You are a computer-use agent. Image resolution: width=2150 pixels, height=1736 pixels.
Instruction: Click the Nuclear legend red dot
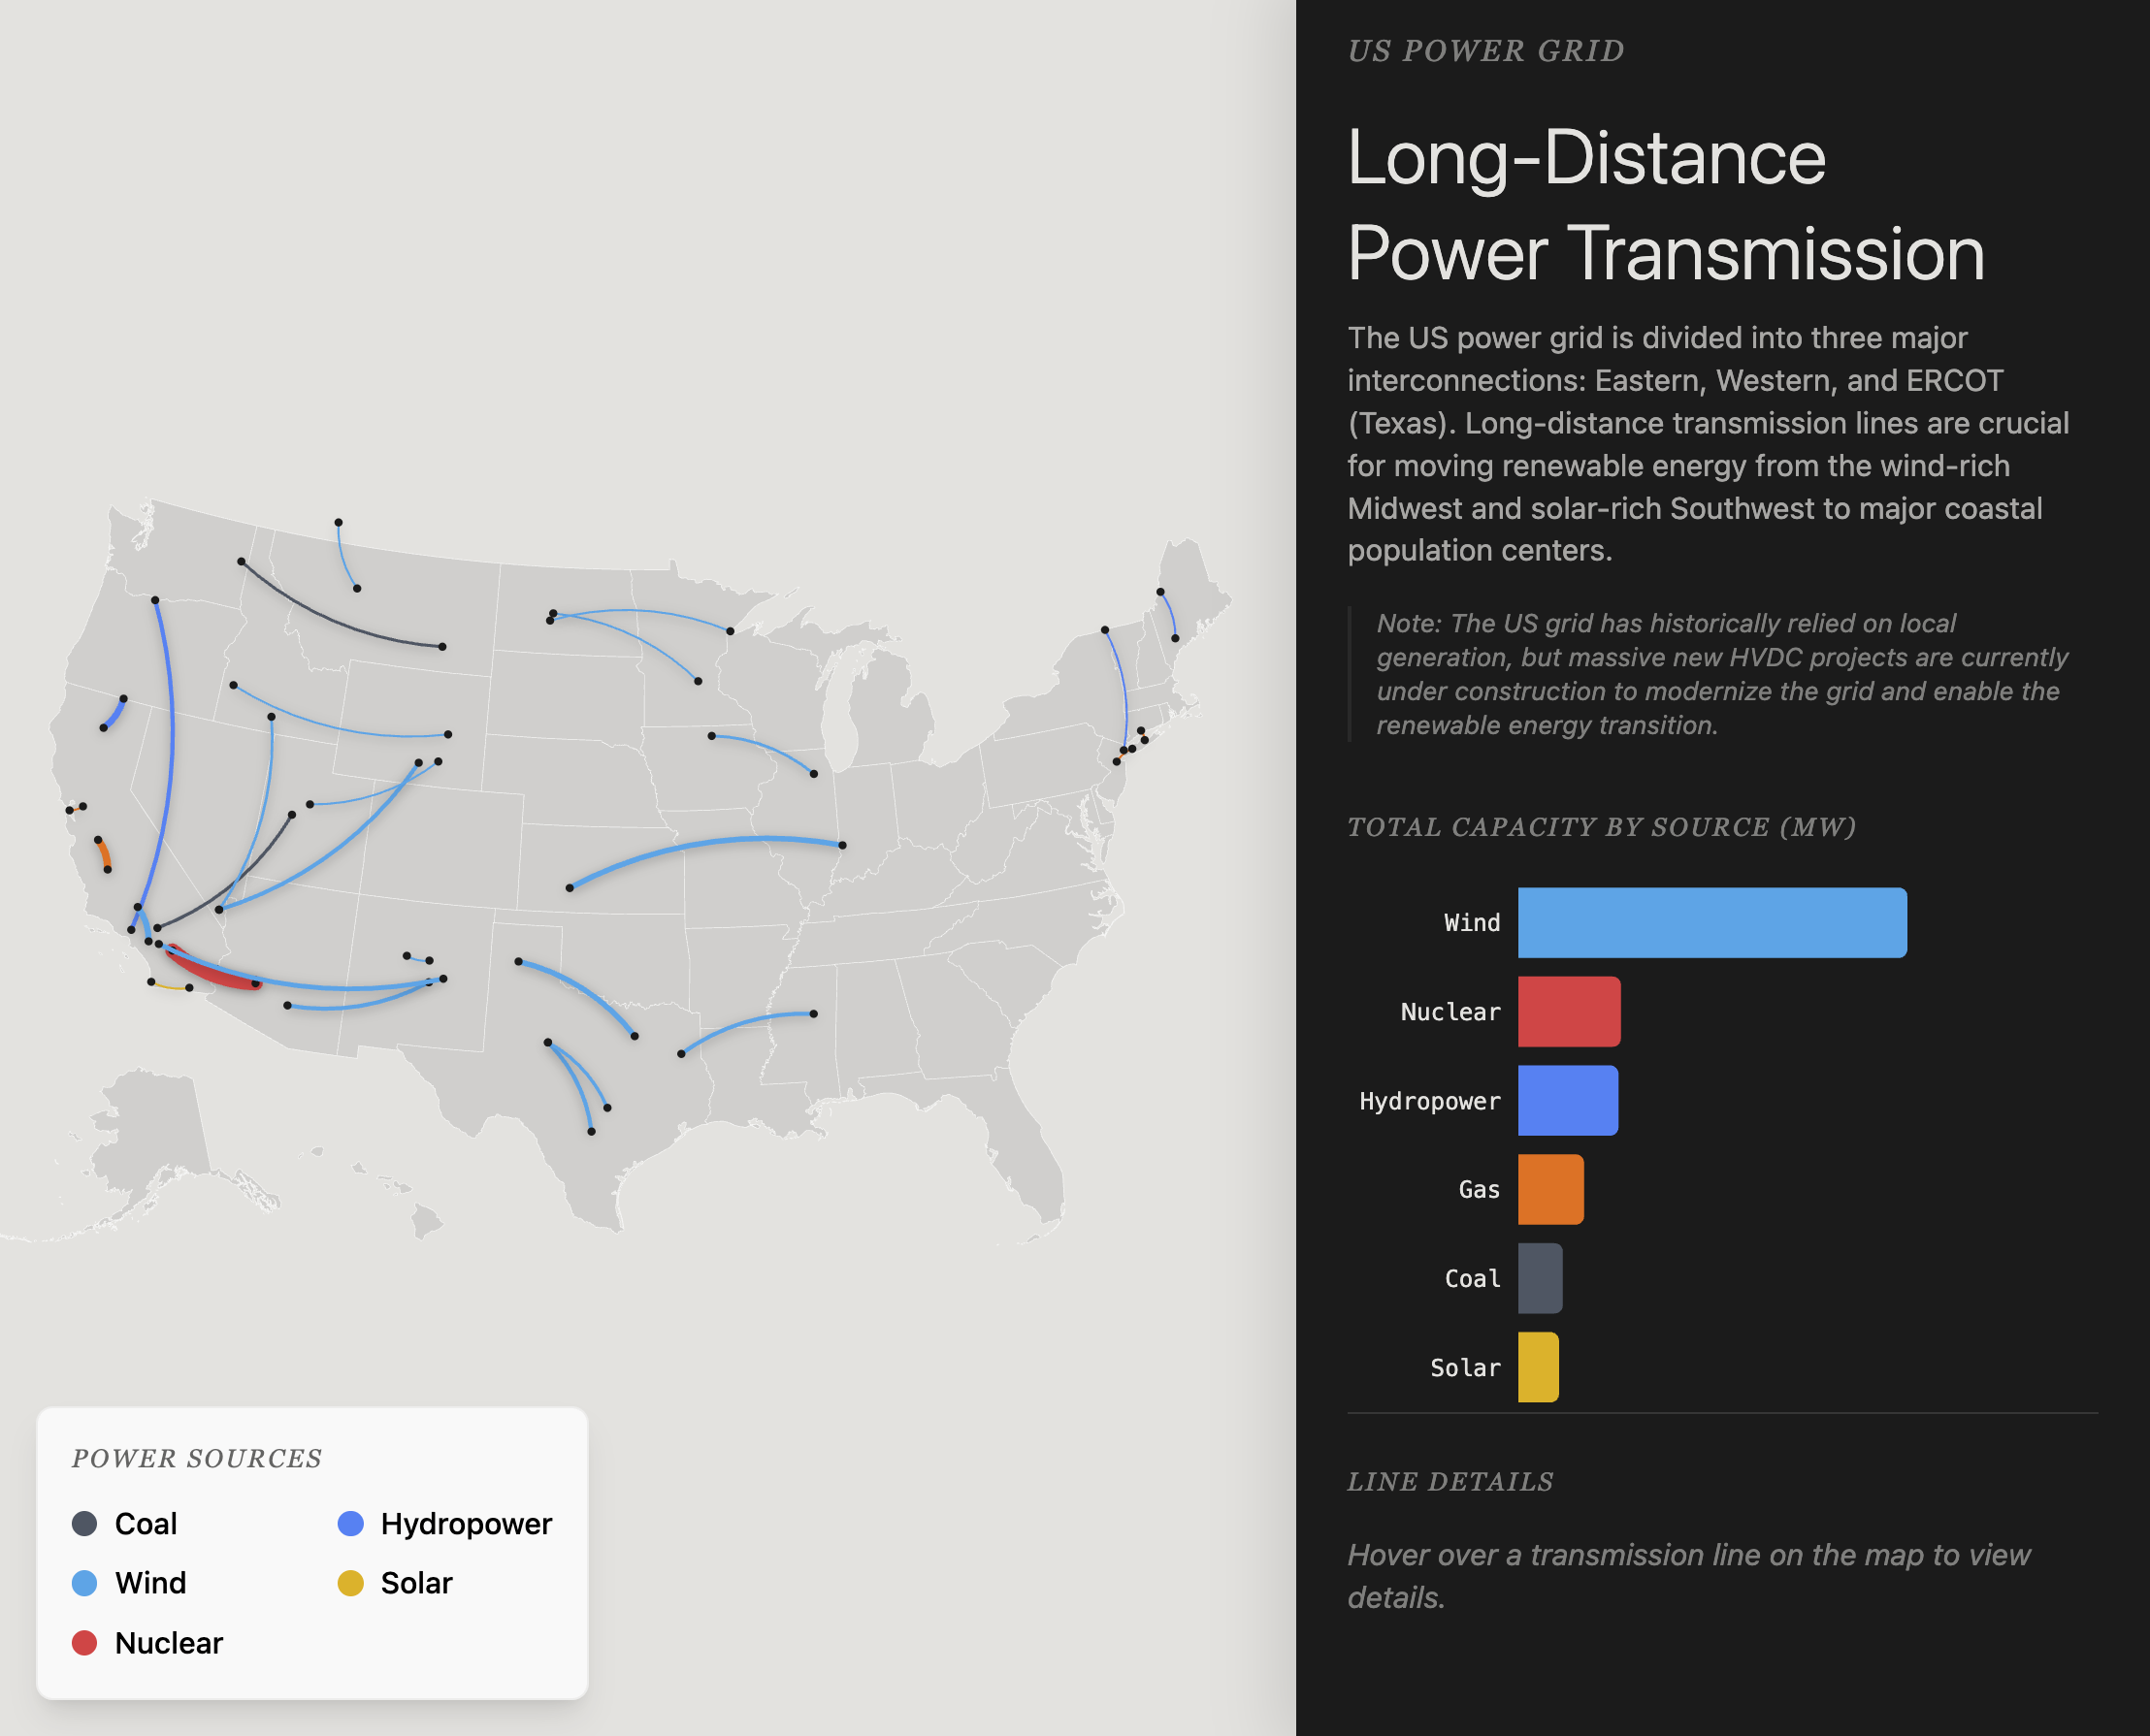pyautogui.click(x=84, y=1643)
